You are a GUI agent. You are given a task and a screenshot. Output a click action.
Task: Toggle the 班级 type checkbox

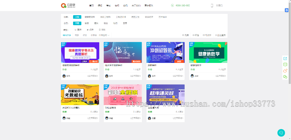click(x=100, y=30)
